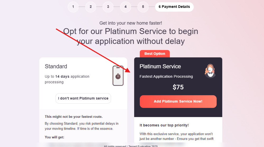Open step 4 of the application
Screen dimensions: 264x147
point(125,7)
